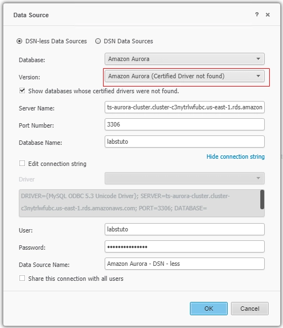Screen dimensions: 283x328
Task: Click the User input field
Action: coord(184,229)
